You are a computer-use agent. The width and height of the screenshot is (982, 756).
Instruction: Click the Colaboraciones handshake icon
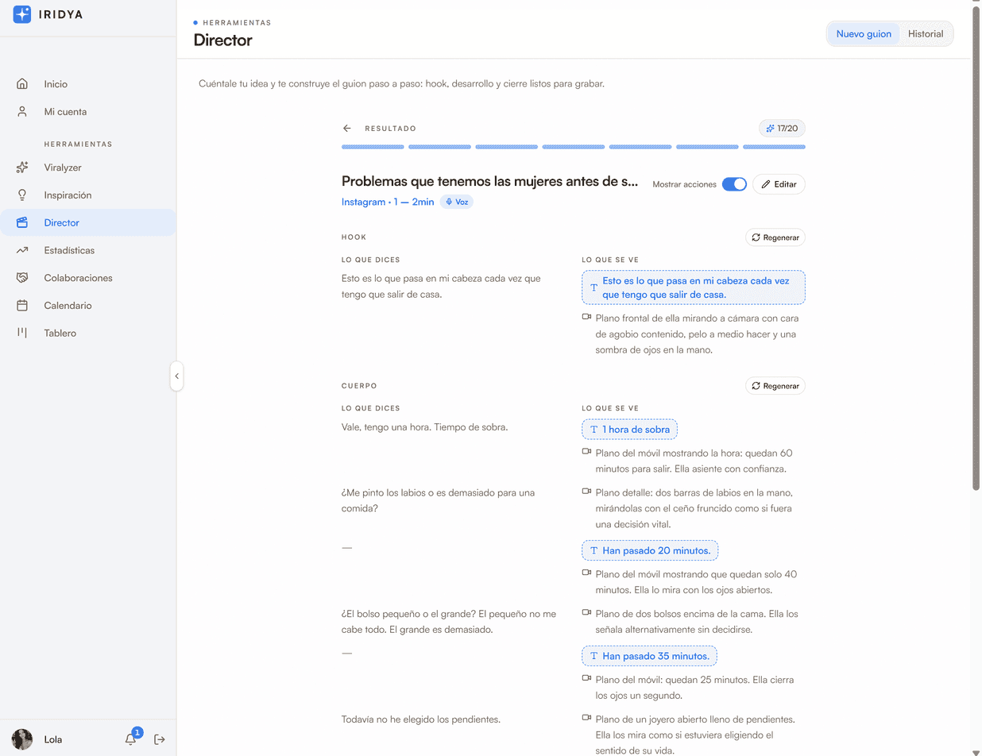coord(22,278)
